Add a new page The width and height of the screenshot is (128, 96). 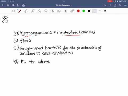(115, 5)
